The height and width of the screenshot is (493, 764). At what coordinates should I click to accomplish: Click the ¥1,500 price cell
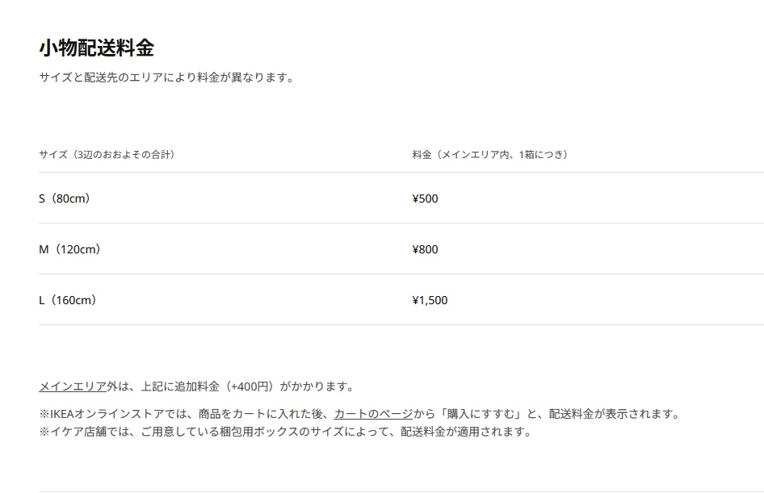pos(430,300)
